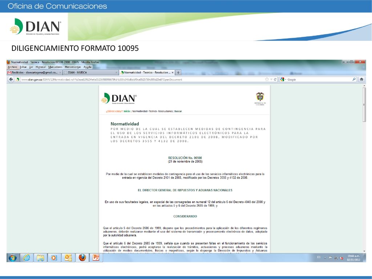The width and height of the screenshot is (372, 279).
Task: Open the Historial menu
Action: [41, 67]
